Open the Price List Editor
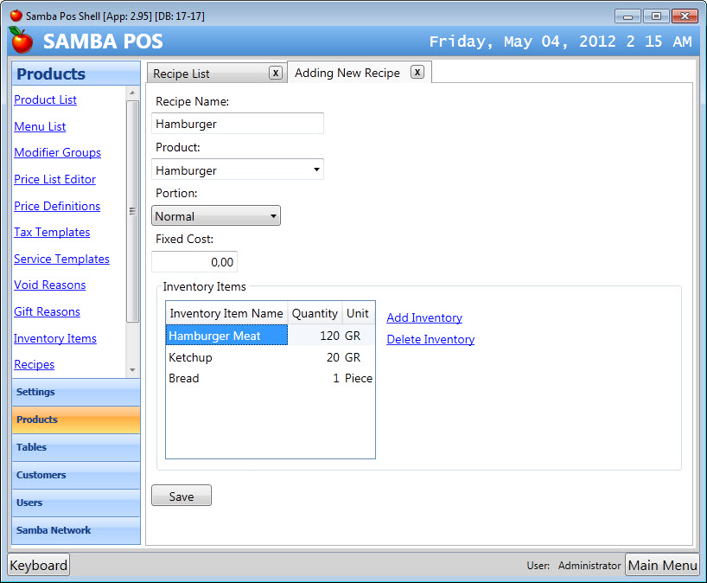The image size is (707, 583). (54, 179)
